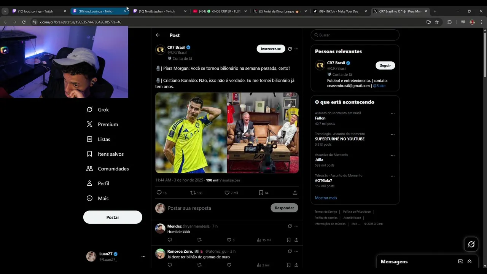Image resolution: width=487 pixels, height=274 pixels.
Task: Open Política de Privacidade link
Action: point(356,212)
